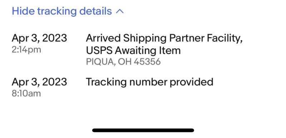
Task: Tap the ZIP code 45356
Action: pos(147,61)
